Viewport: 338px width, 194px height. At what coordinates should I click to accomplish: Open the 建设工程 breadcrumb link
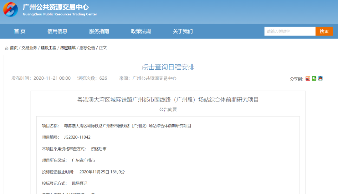(49, 48)
